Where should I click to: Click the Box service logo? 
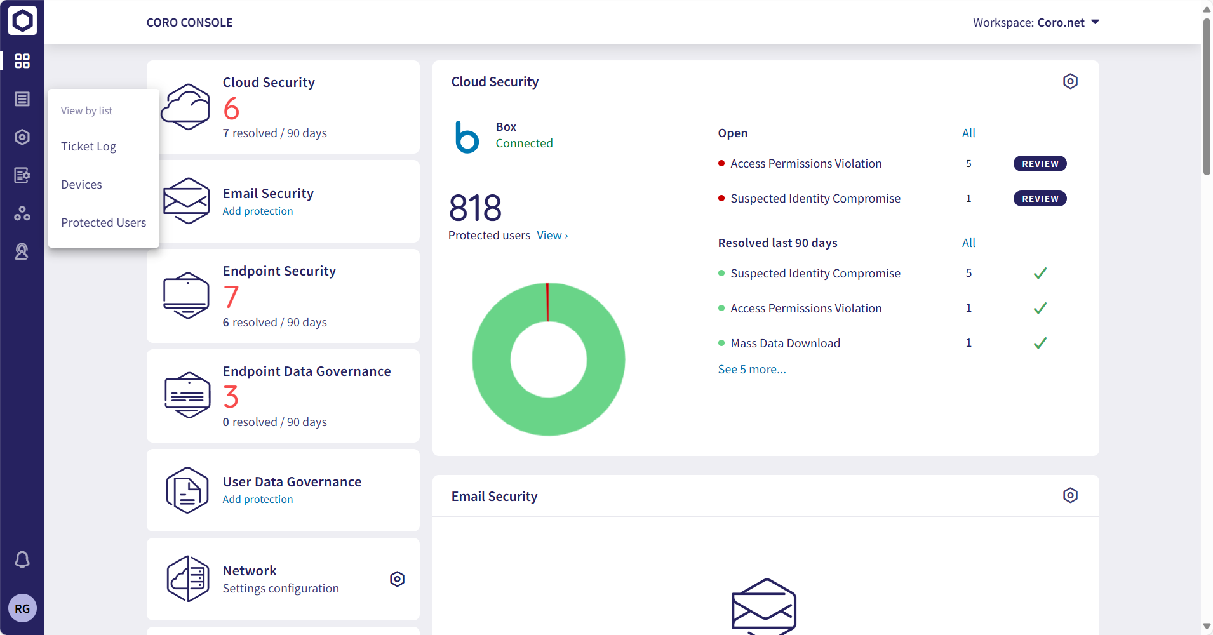point(467,137)
